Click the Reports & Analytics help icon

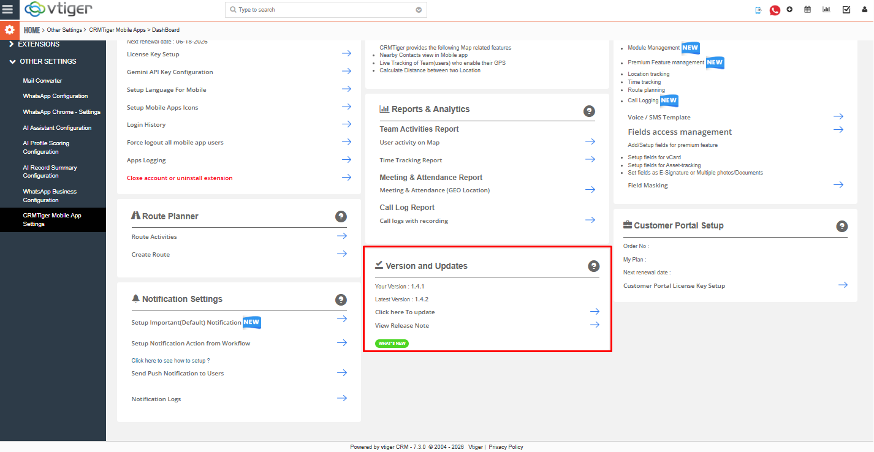[x=589, y=111]
